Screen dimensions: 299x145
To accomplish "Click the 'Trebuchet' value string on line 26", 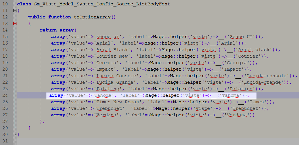I will coord(109,108).
